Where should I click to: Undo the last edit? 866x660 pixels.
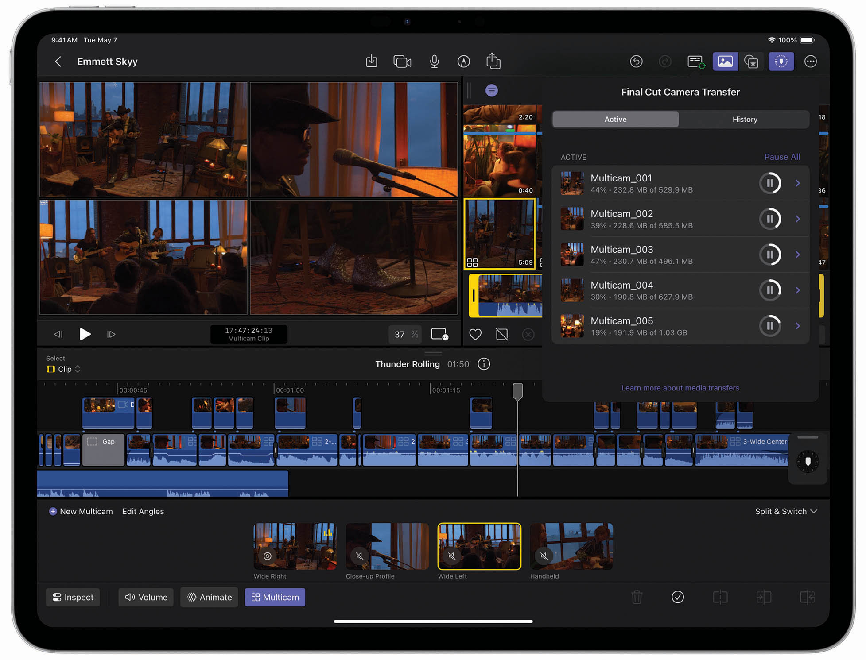(x=636, y=62)
